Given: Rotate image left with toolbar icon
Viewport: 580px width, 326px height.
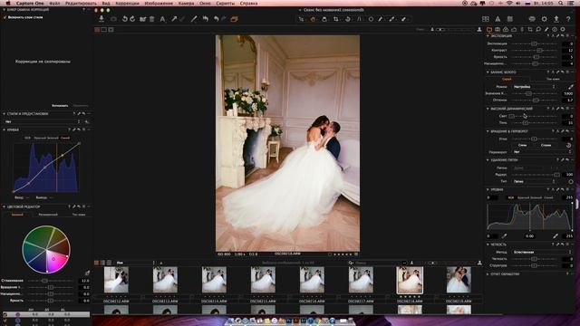Looking at the screenshot, I should click(x=125, y=19).
